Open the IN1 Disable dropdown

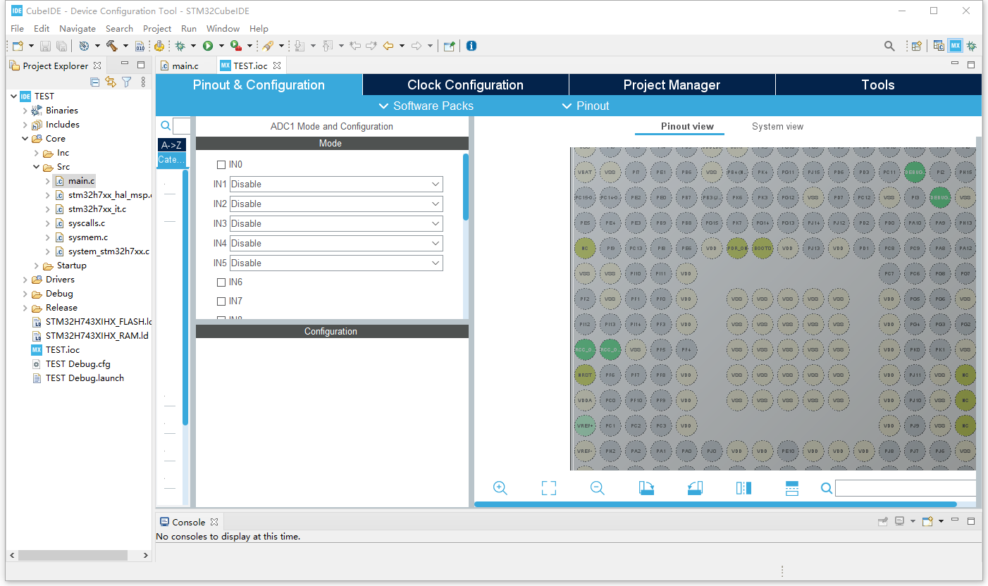(x=336, y=185)
